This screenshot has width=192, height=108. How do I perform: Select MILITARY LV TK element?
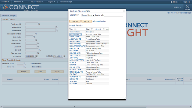pyautogui.click(x=75, y=70)
